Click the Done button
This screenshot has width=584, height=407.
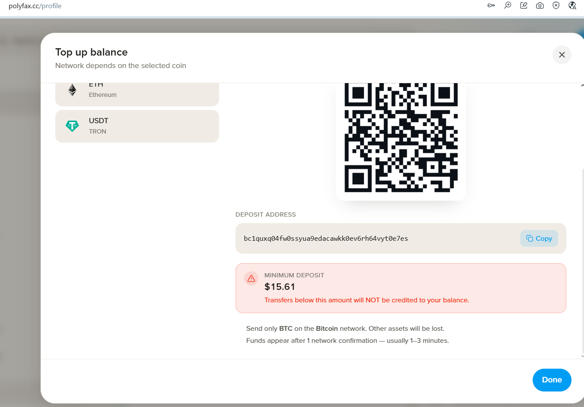coord(552,380)
